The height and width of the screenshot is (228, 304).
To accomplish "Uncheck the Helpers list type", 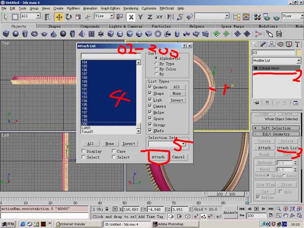I will coord(150,112).
